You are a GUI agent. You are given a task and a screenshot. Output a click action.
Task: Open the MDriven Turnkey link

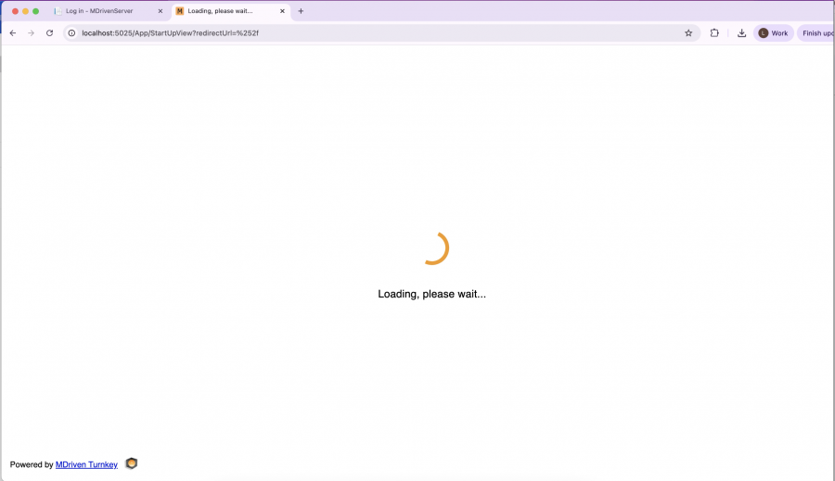(x=86, y=464)
